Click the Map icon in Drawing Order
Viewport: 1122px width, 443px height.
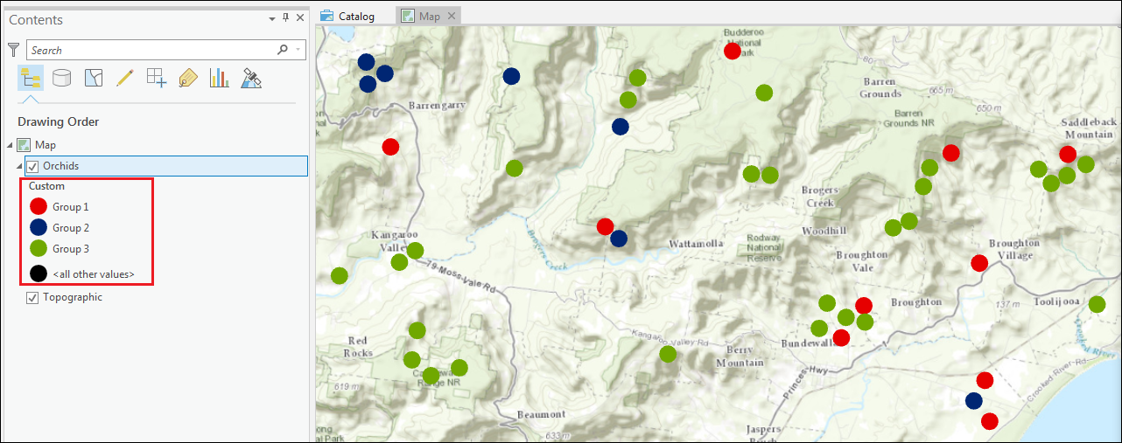coord(24,145)
